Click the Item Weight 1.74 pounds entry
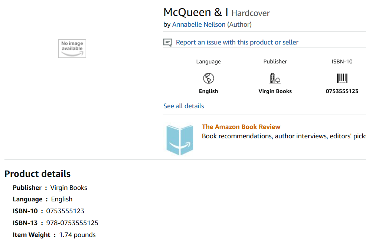This screenshot has width=366, height=247. point(77,235)
